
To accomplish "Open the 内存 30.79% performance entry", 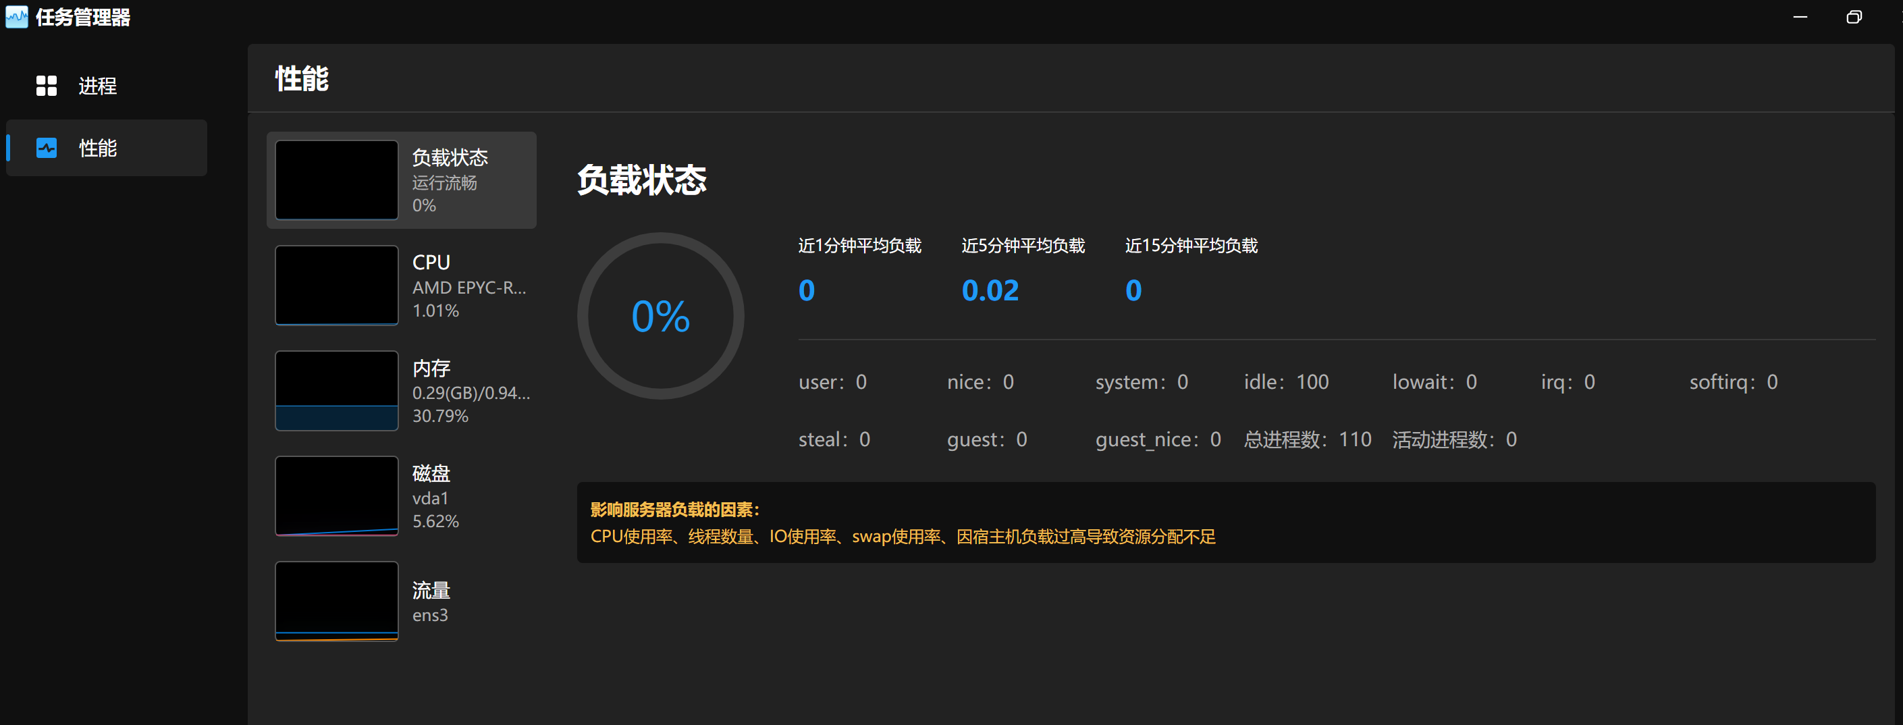I will click(x=470, y=392).
